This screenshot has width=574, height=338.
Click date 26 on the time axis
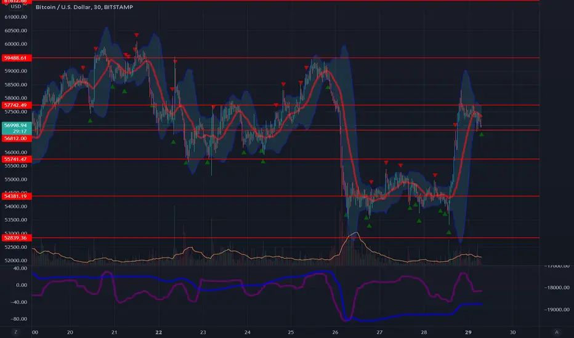coord(335,332)
